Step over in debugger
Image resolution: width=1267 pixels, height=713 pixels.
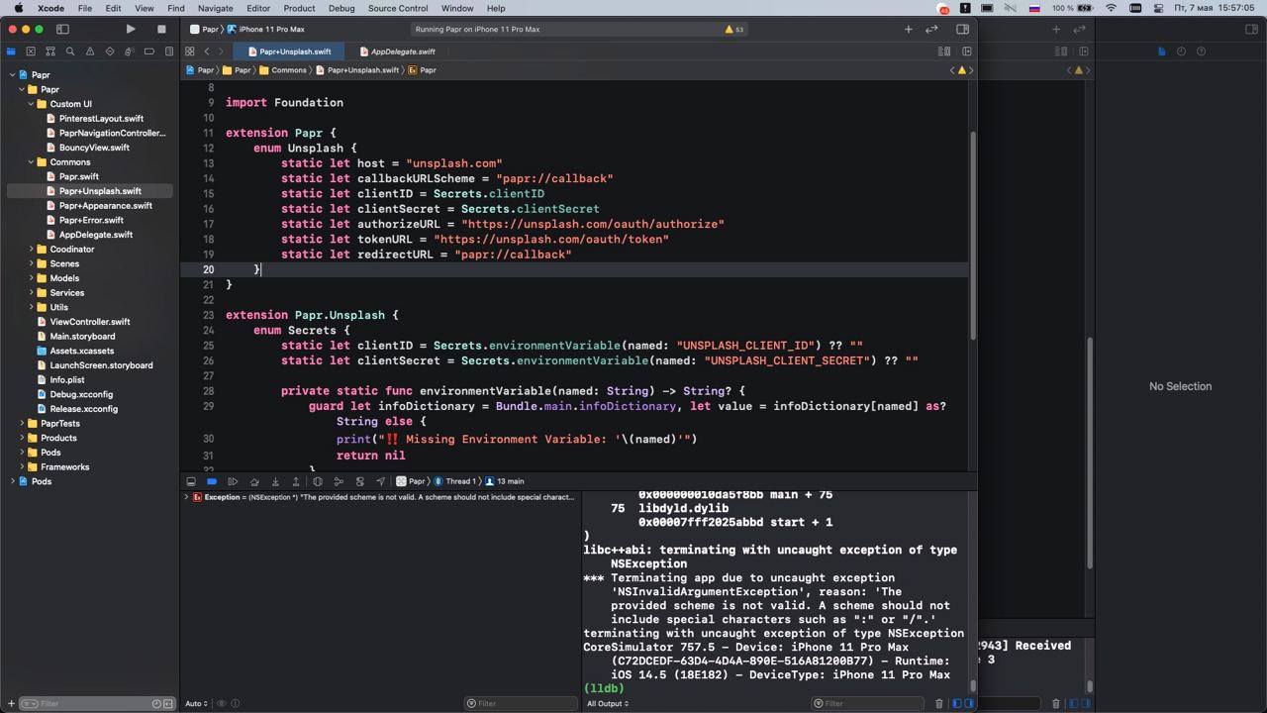click(x=254, y=481)
